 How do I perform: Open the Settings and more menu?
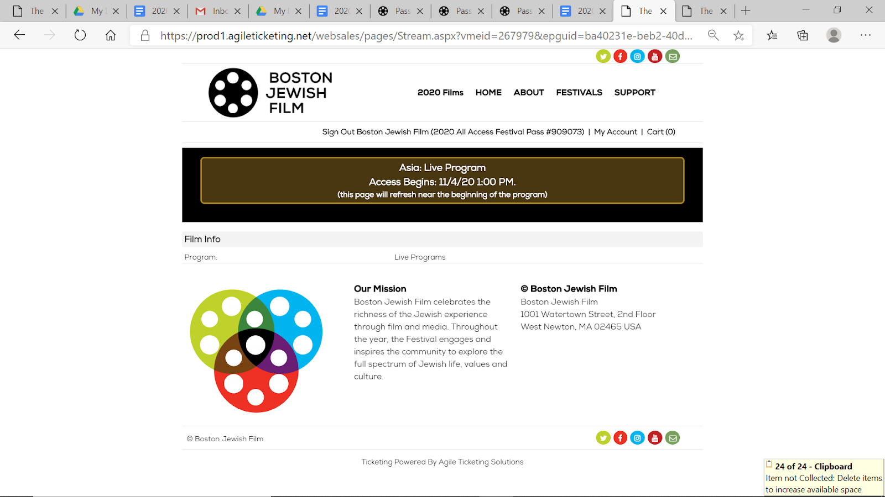(866, 35)
